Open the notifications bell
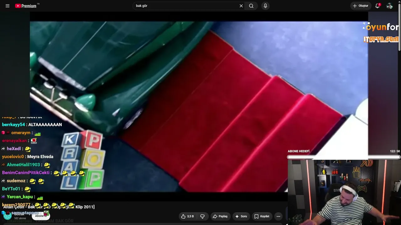Viewport: 401px width, 225px height. coord(378,6)
